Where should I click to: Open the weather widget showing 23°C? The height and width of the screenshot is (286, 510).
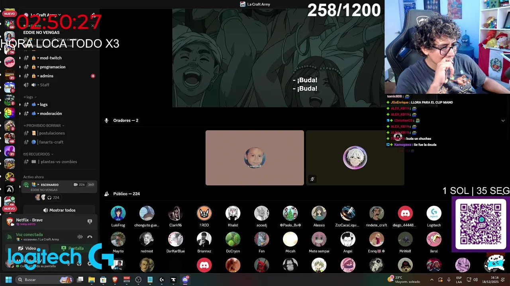point(404,280)
